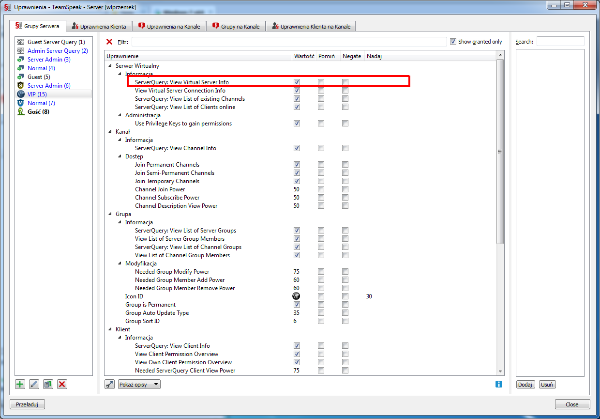Switch to Grupy na Kanale tab
Viewport: 600px width, 419px height.
(236, 26)
